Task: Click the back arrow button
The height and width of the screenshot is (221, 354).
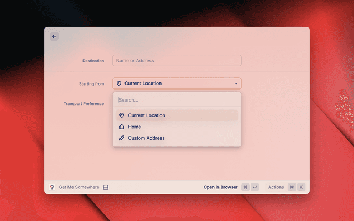Action: pyautogui.click(x=54, y=36)
